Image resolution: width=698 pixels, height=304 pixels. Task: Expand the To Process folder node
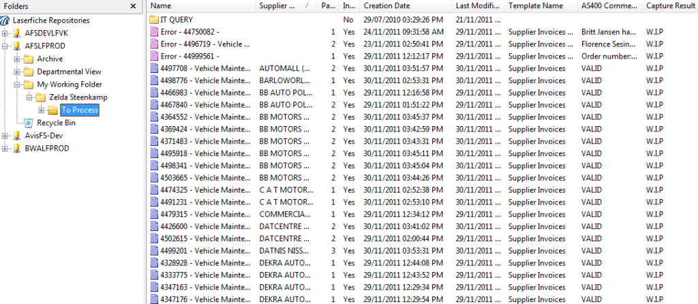click(x=41, y=110)
